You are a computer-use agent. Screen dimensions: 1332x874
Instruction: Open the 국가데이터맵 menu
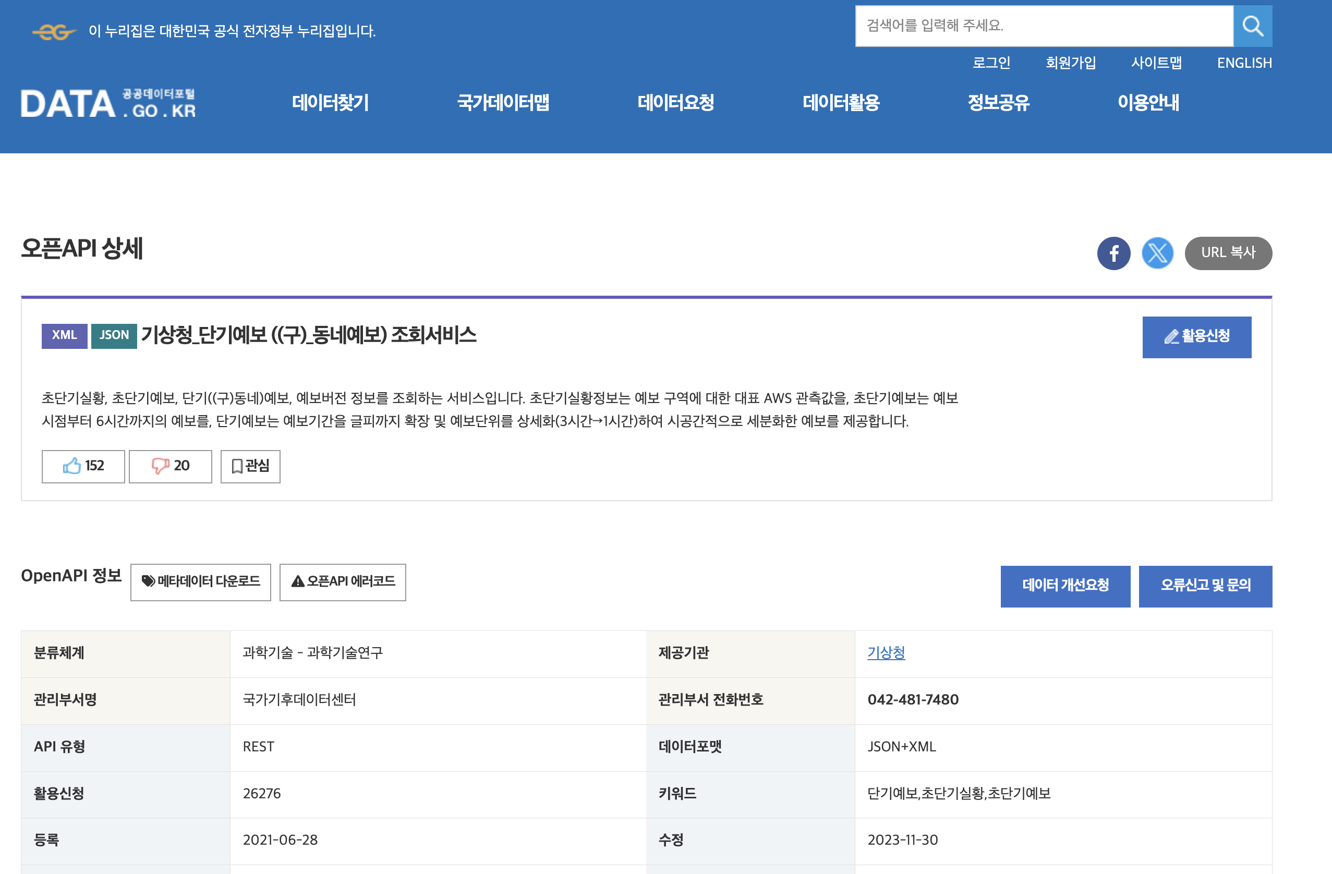click(503, 103)
